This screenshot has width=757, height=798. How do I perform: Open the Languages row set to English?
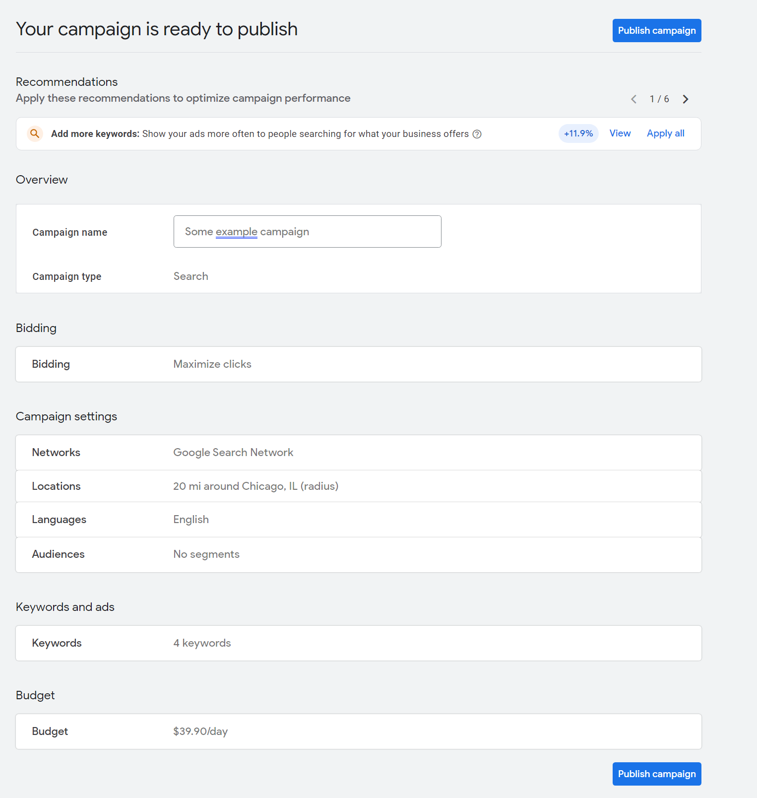point(358,520)
